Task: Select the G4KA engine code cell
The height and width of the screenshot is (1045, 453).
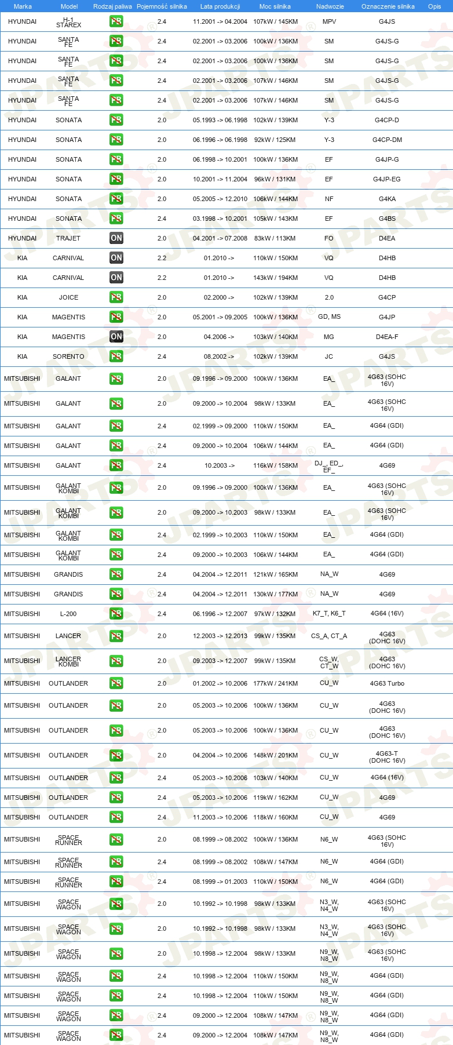Action: click(387, 199)
